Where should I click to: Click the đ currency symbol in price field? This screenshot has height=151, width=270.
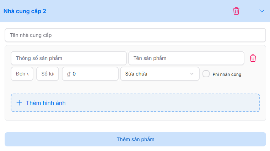(69, 74)
